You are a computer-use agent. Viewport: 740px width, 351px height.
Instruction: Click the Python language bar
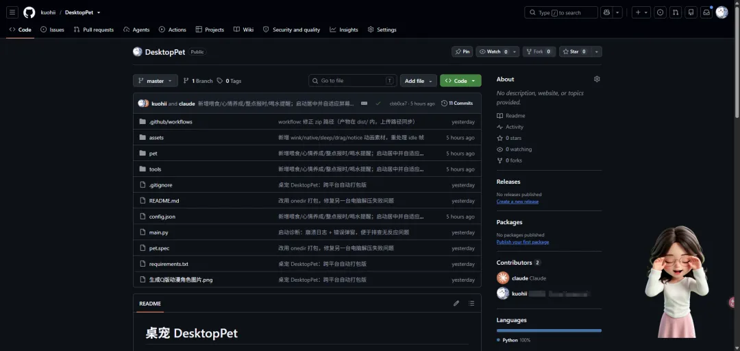click(549, 330)
